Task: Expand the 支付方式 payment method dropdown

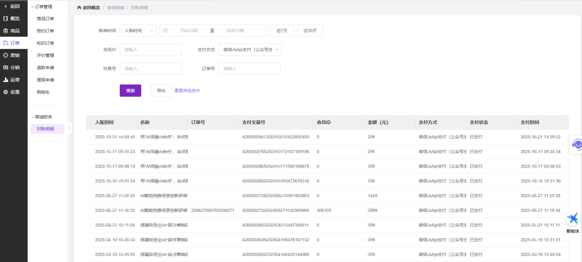Action: 250,49
